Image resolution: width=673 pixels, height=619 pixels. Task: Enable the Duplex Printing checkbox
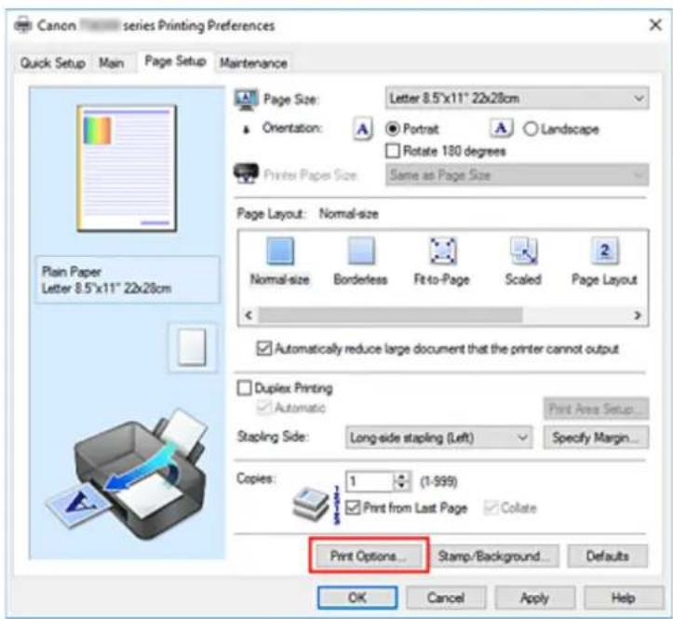coord(244,388)
